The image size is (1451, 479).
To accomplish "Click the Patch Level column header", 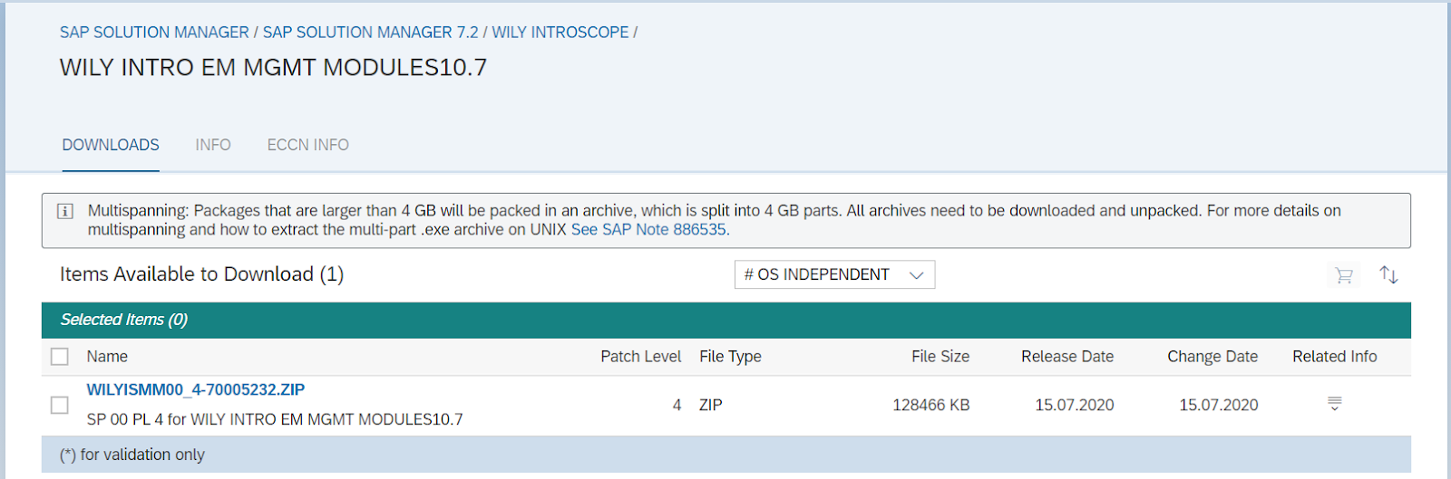I will pyautogui.click(x=640, y=357).
